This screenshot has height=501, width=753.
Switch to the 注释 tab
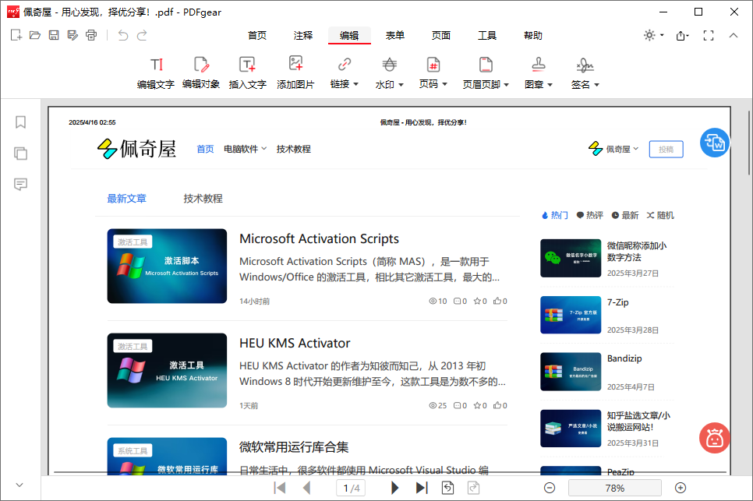click(x=303, y=36)
